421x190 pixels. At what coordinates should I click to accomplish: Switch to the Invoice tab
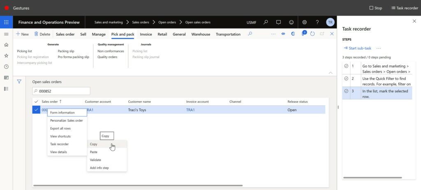coord(146,34)
